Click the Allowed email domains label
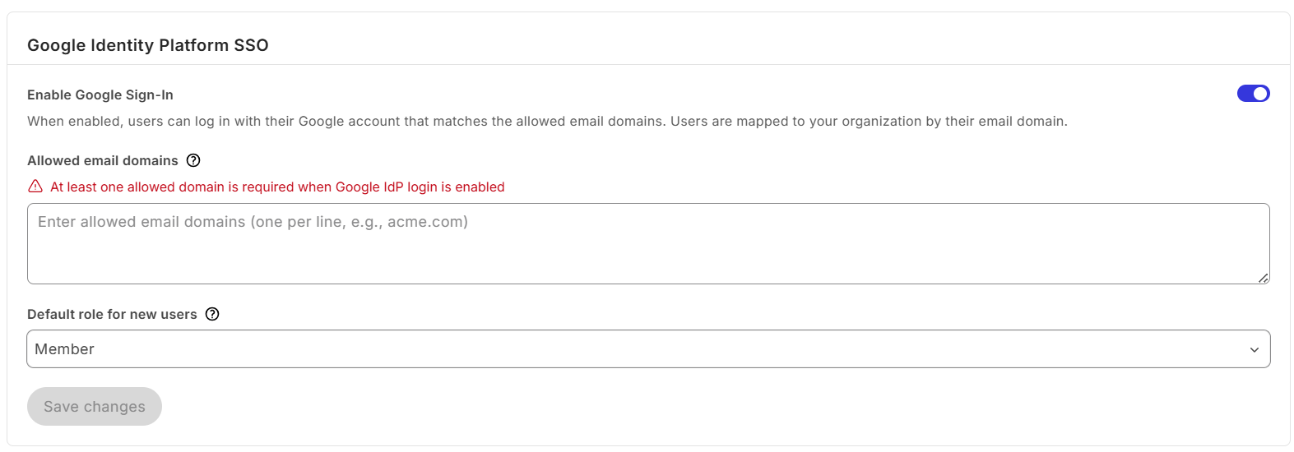The image size is (1294, 452). coord(103,160)
